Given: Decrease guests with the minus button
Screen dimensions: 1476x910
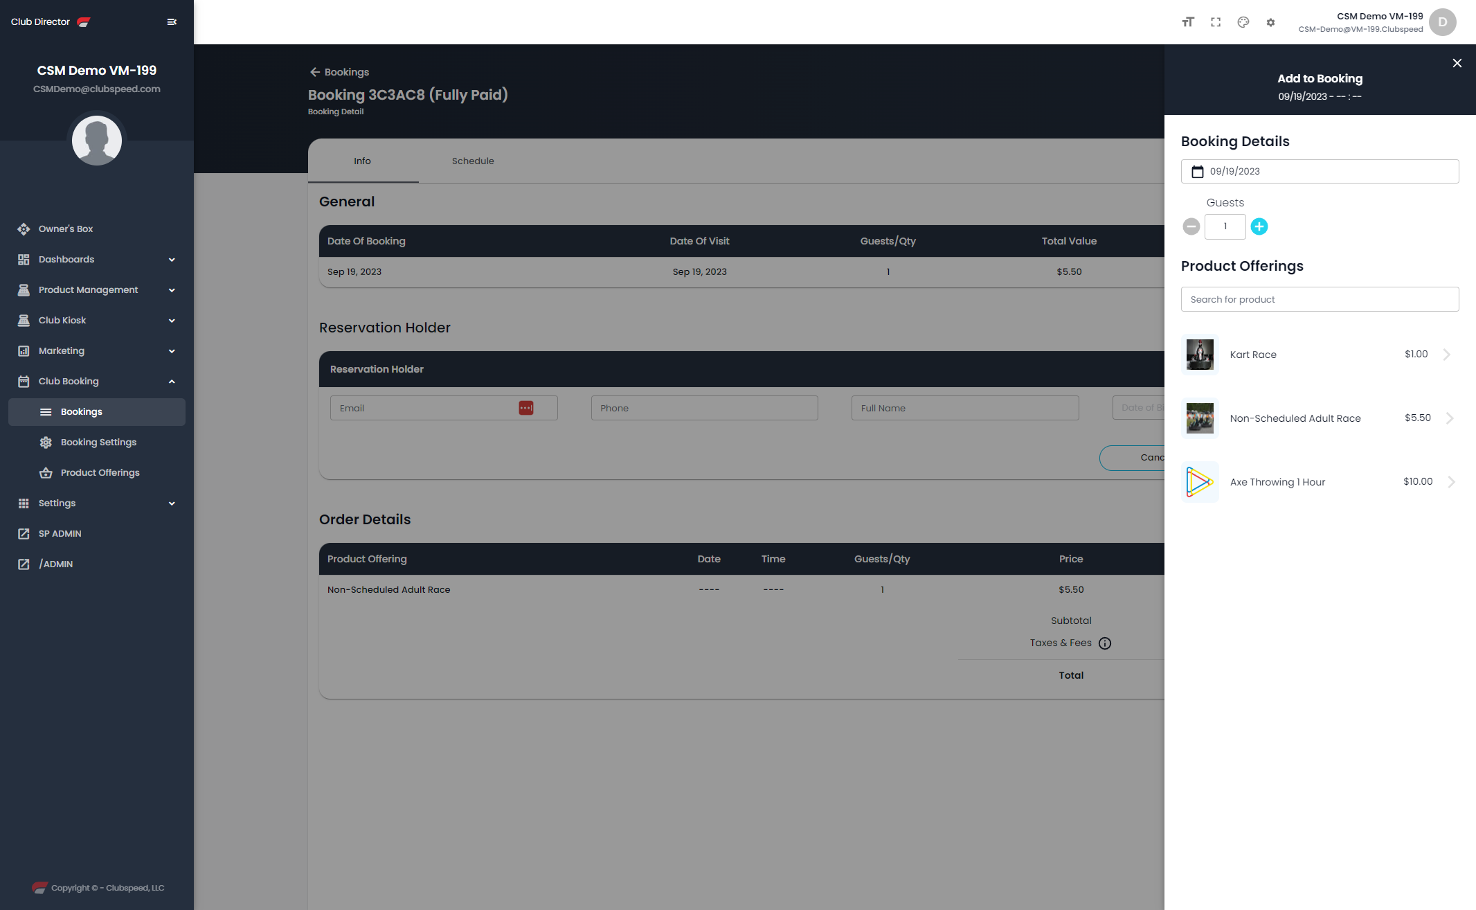Looking at the screenshot, I should point(1191,226).
